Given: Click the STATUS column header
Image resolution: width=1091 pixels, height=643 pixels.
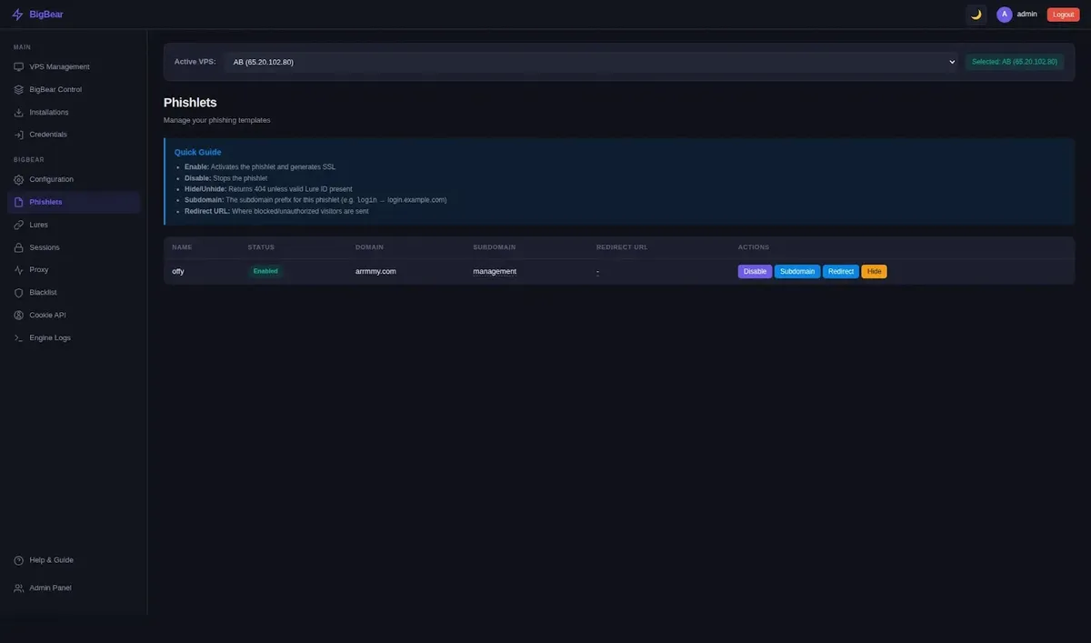Looking at the screenshot, I should (x=261, y=247).
